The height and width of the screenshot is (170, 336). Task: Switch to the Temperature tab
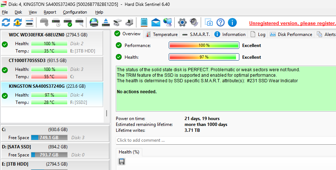click(162, 35)
